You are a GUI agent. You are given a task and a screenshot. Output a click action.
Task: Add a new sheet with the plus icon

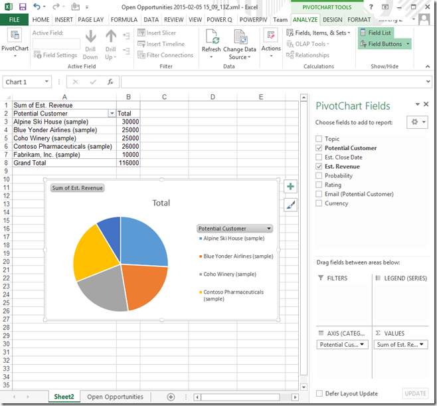tap(171, 397)
